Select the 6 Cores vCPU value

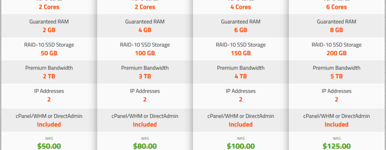pyautogui.click(x=336, y=7)
